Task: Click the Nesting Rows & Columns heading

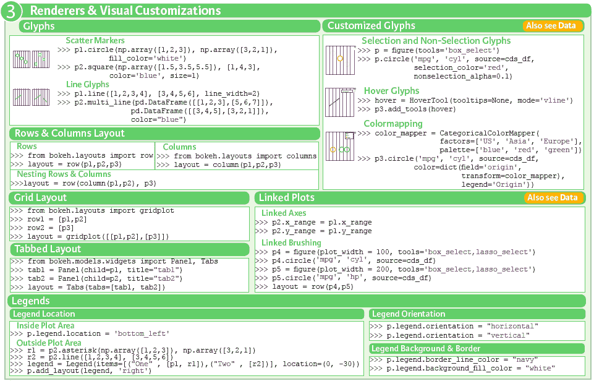Action: (64, 174)
